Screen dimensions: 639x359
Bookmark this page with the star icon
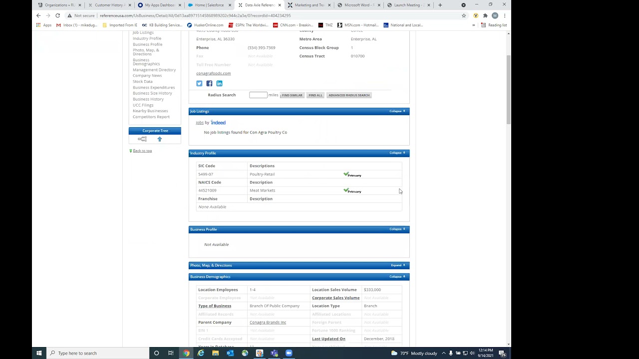464,15
